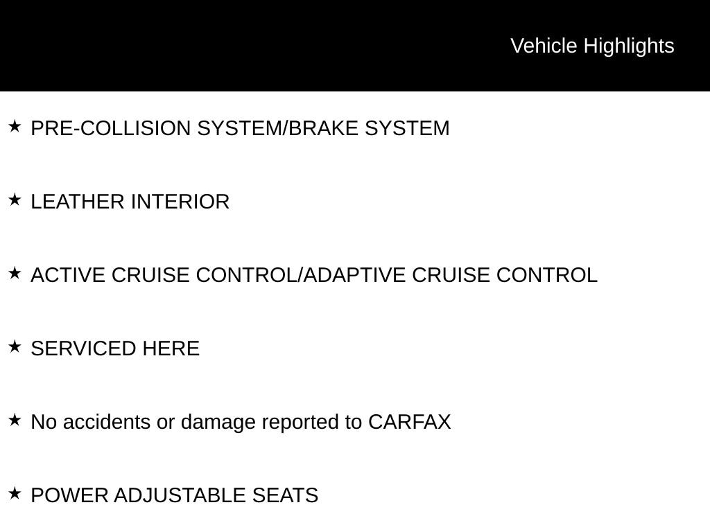Click the word CARFAX

(409, 422)
